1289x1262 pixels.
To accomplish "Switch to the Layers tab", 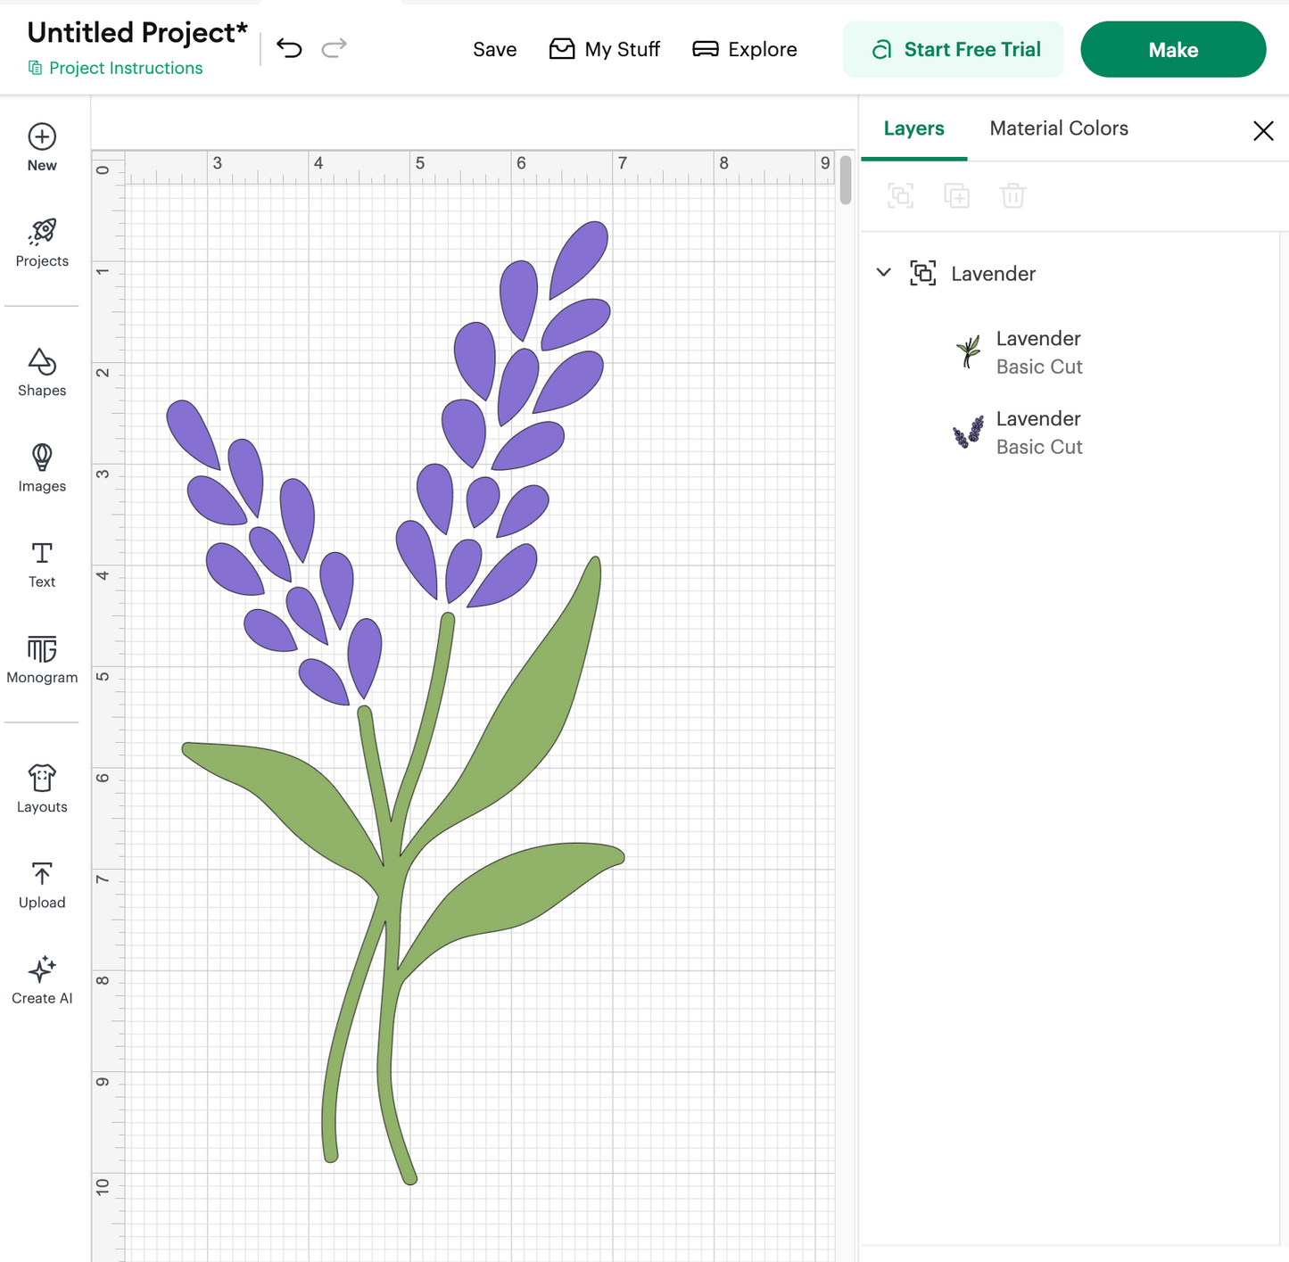I will [913, 128].
